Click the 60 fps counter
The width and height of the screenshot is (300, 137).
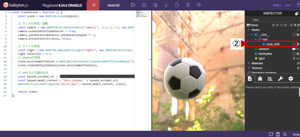pyautogui.click(x=296, y=134)
